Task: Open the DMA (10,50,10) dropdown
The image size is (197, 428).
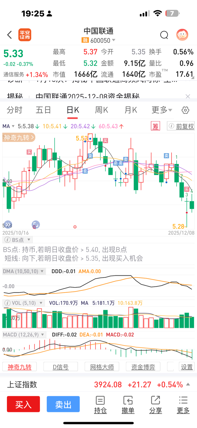Action: tap(42, 271)
